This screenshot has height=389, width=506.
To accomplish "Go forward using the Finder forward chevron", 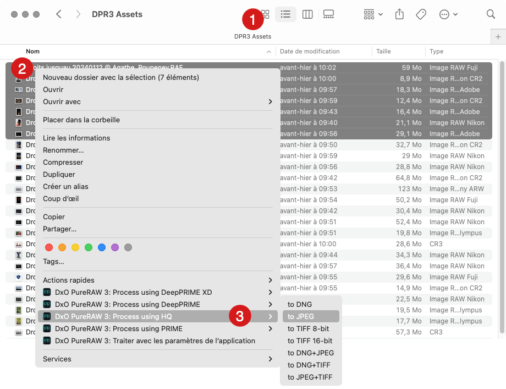I will coord(78,14).
